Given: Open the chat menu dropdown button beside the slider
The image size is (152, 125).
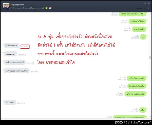Looking at the screenshot, I should pos(148,8).
